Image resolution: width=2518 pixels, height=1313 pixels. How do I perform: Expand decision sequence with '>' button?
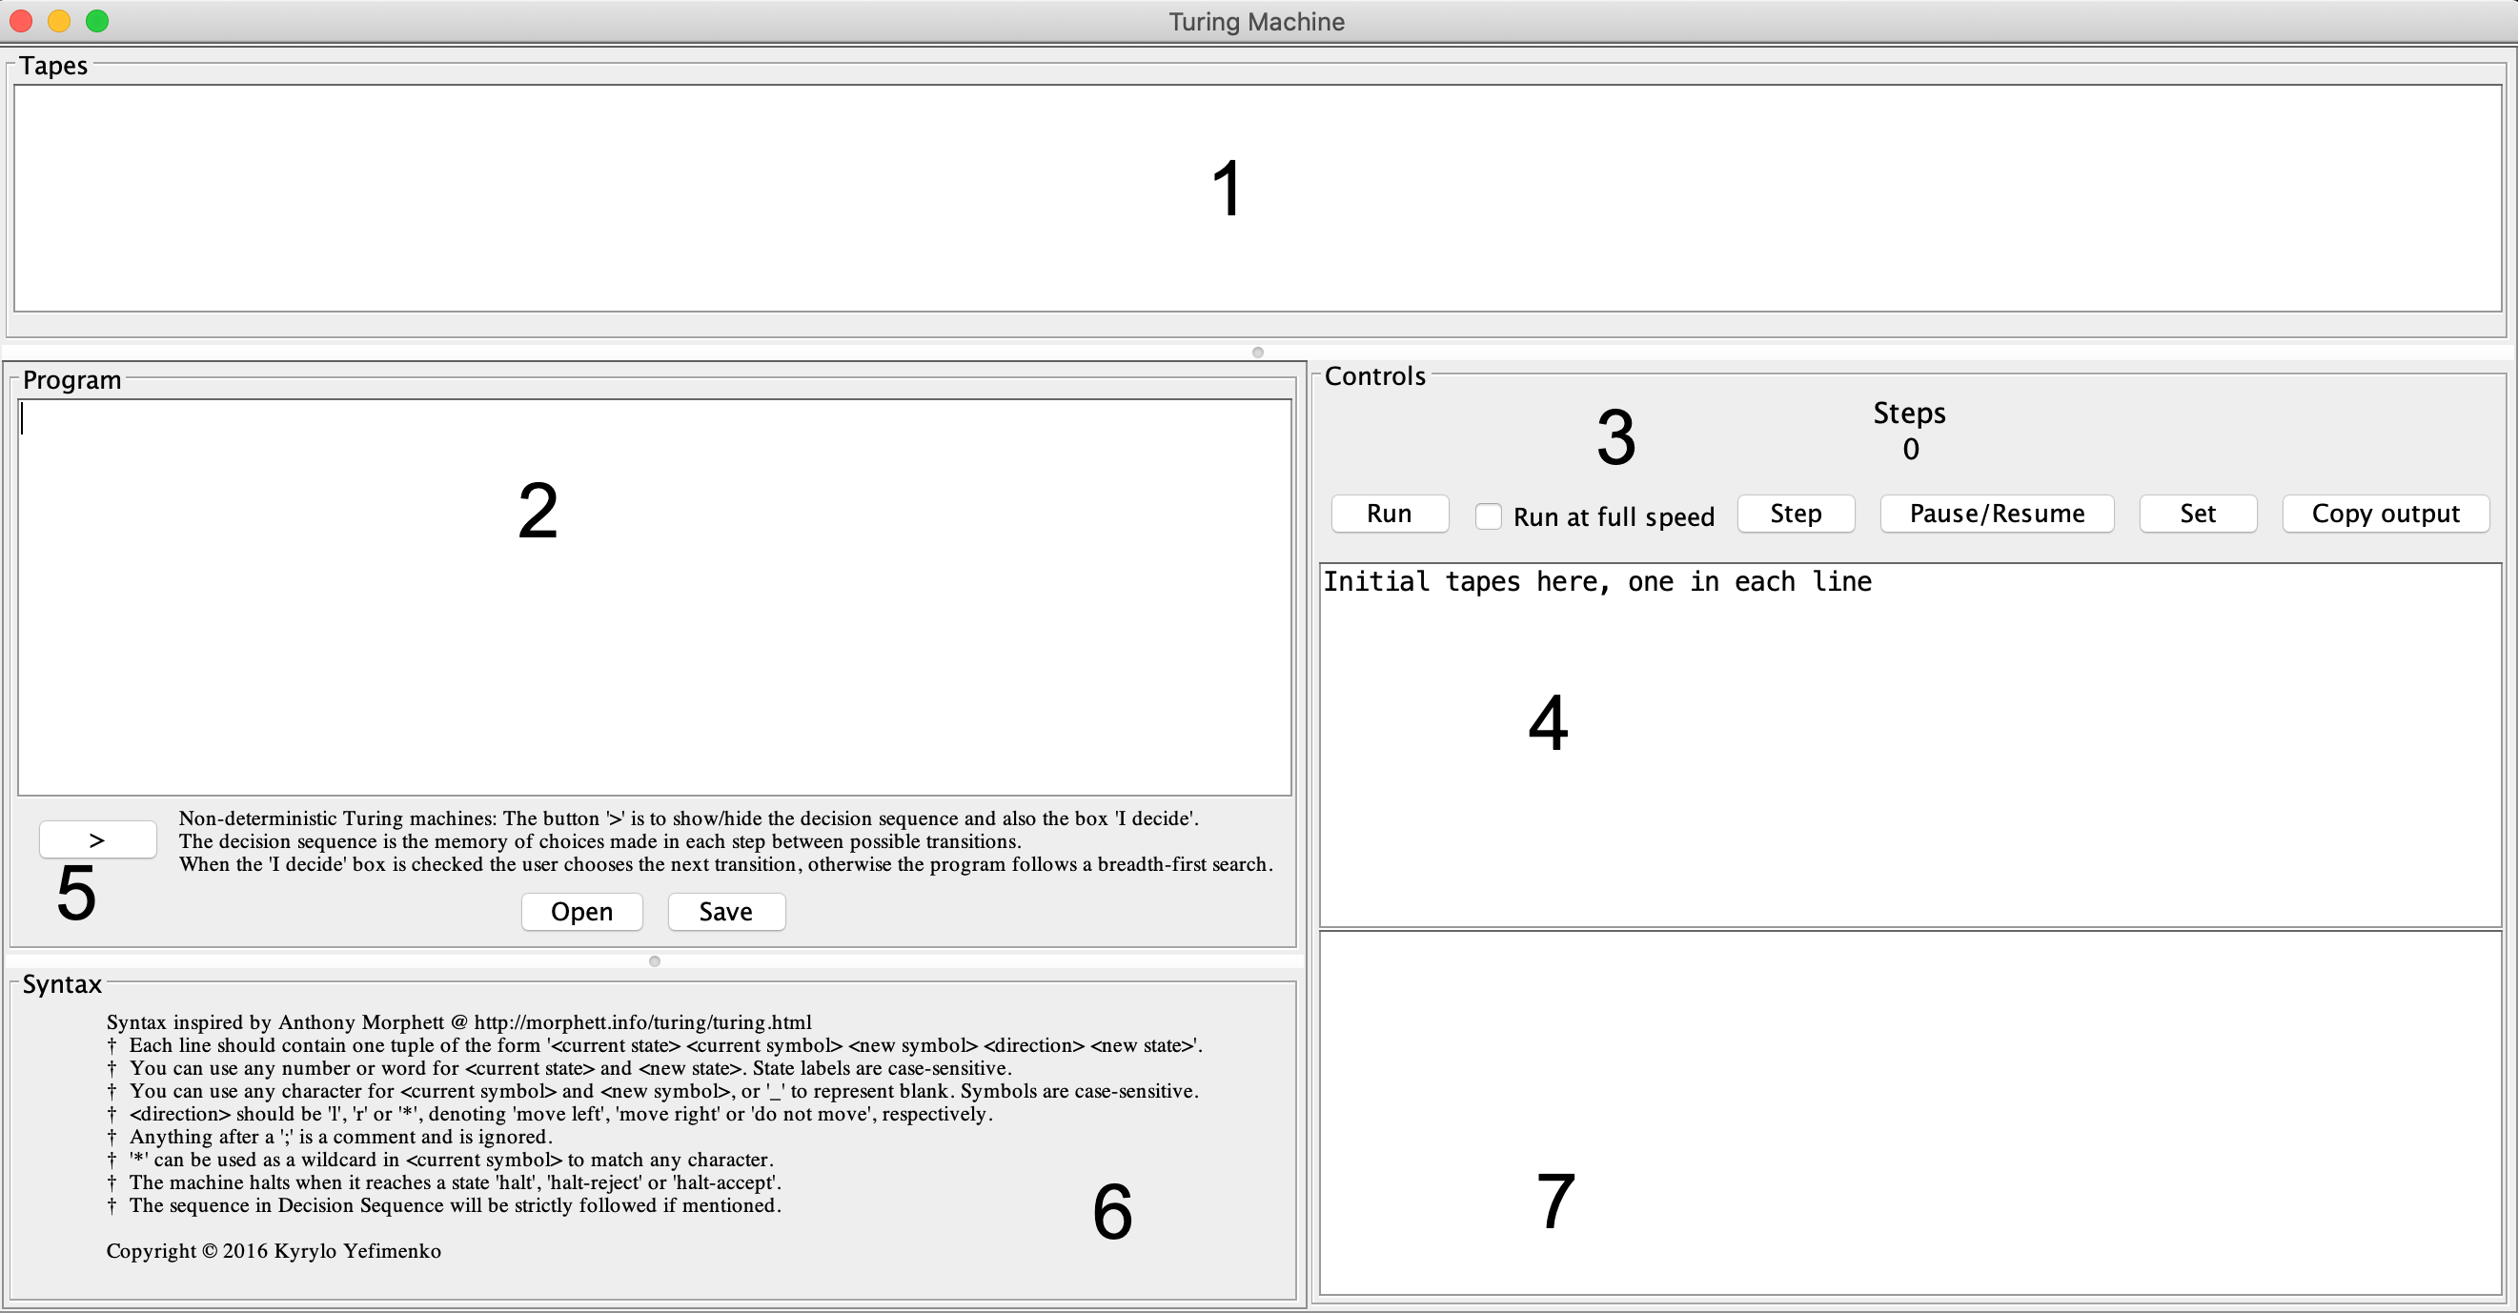point(97,839)
